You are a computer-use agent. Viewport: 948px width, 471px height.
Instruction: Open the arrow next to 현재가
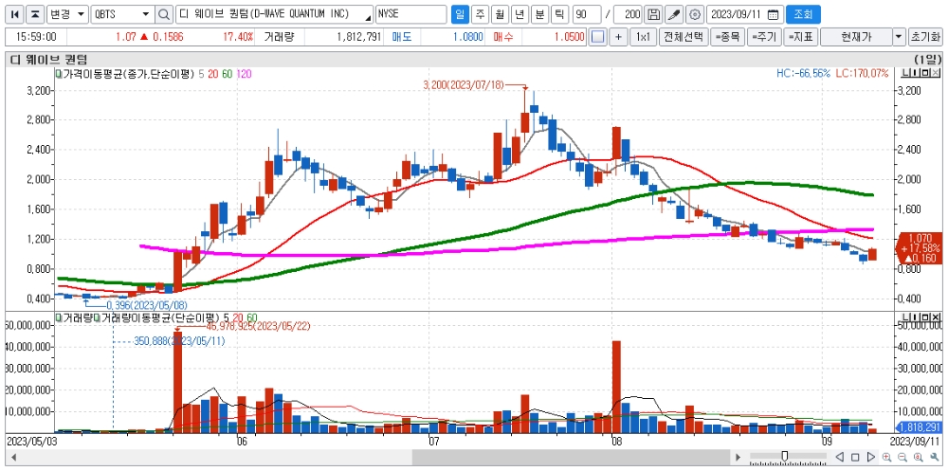(x=899, y=37)
